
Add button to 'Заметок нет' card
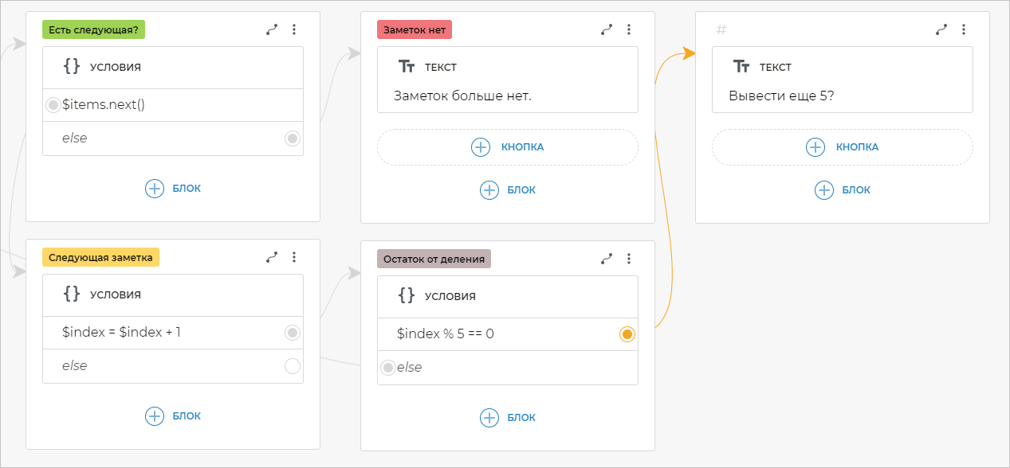coord(507,147)
